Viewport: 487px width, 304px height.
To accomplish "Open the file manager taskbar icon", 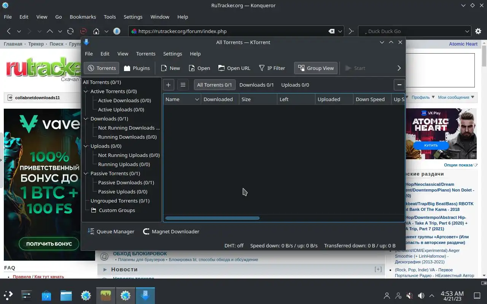I will pos(66,295).
